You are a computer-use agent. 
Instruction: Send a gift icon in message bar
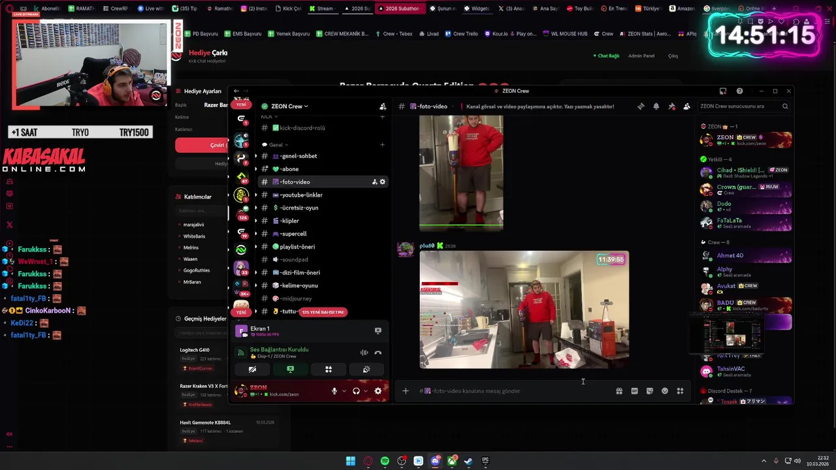coord(619,391)
